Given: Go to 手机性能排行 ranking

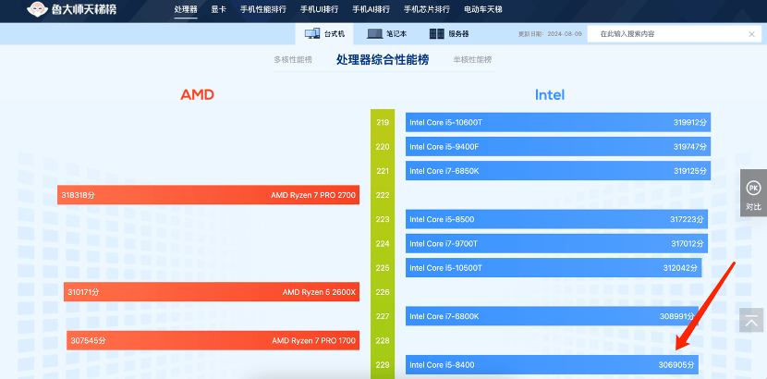Looking at the screenshot, I should pyautogui.click(x=262, y=10).
